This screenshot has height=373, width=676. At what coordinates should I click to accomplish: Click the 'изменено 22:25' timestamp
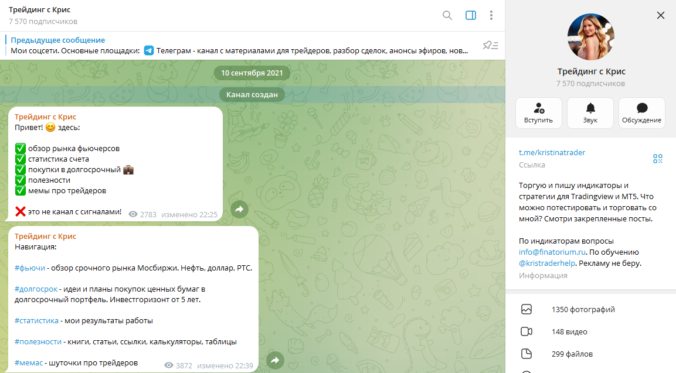pos(189,214)
